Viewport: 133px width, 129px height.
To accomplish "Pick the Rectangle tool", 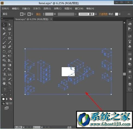I will (x=10, y=38).
